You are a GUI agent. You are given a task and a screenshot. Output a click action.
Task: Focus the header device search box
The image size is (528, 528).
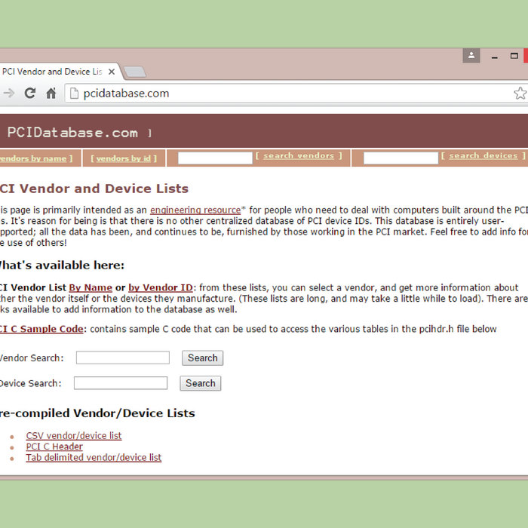pos(401,158)
